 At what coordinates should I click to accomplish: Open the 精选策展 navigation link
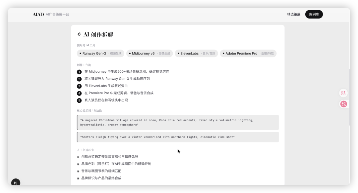pyautogui.click(x=294, y=14)
